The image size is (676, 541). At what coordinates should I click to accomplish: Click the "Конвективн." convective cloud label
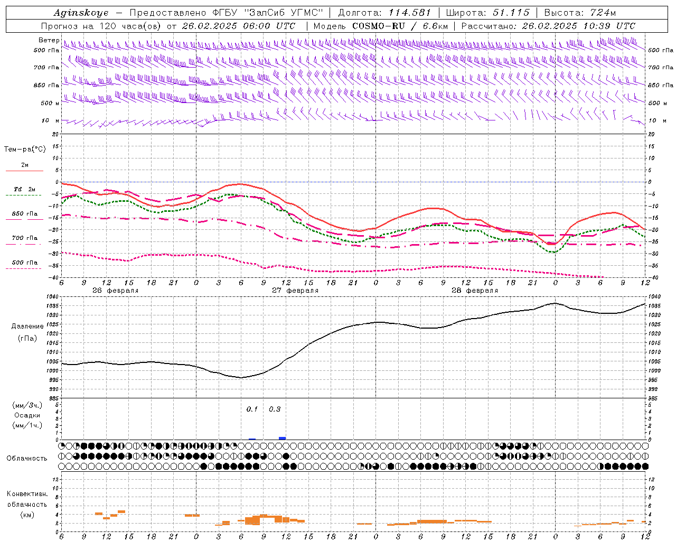27,495
